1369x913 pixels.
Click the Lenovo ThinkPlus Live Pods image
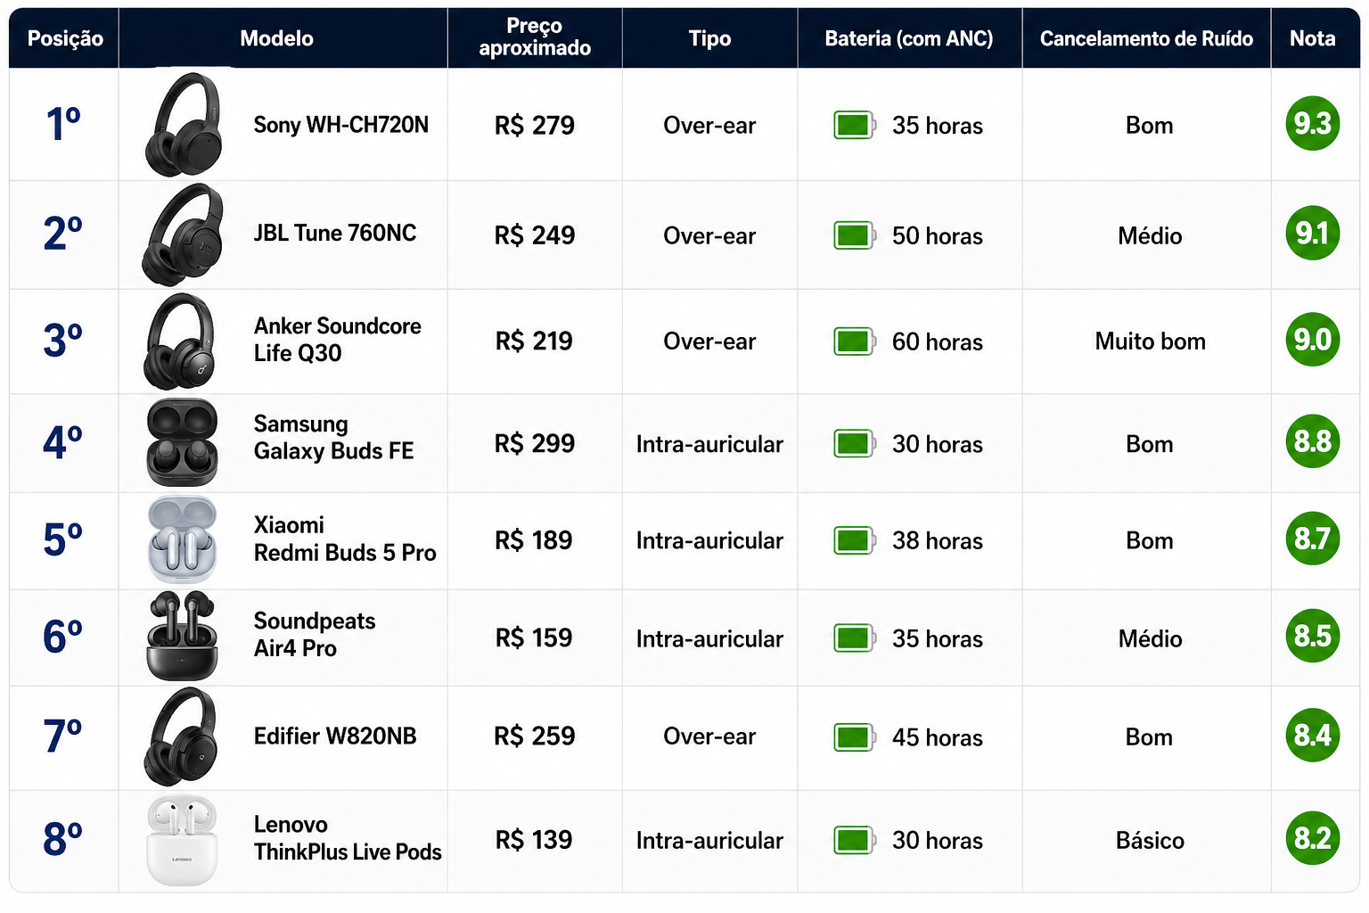point(183,840)
